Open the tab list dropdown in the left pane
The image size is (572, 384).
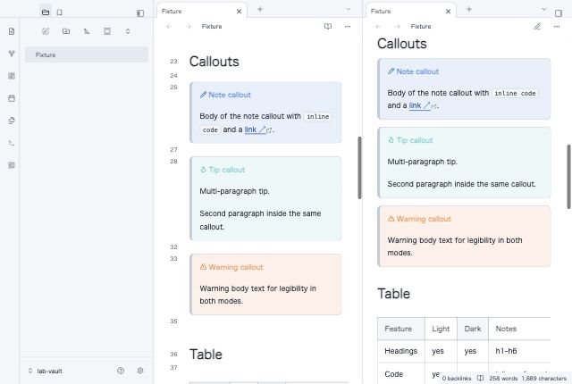(x=349, y=10)
